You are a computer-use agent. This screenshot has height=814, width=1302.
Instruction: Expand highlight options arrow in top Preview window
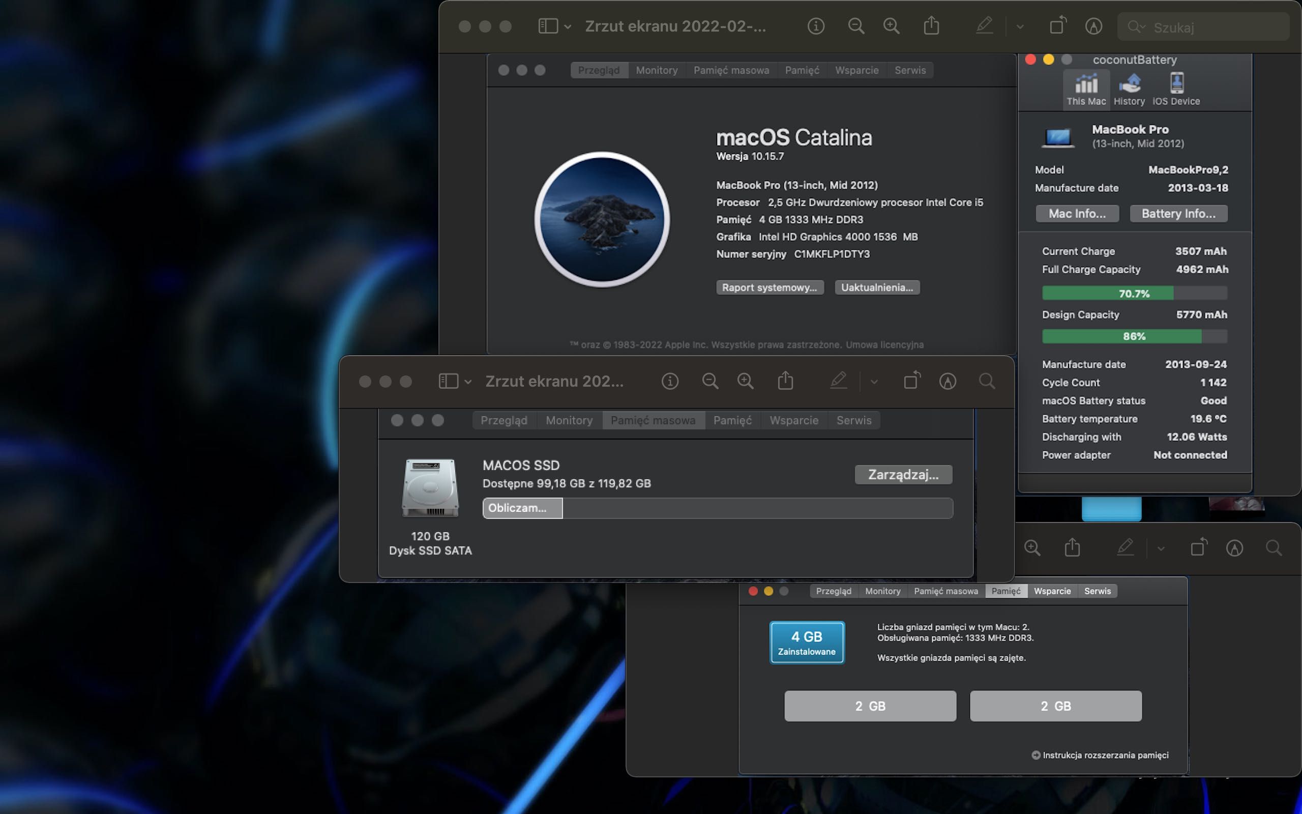1020,26
